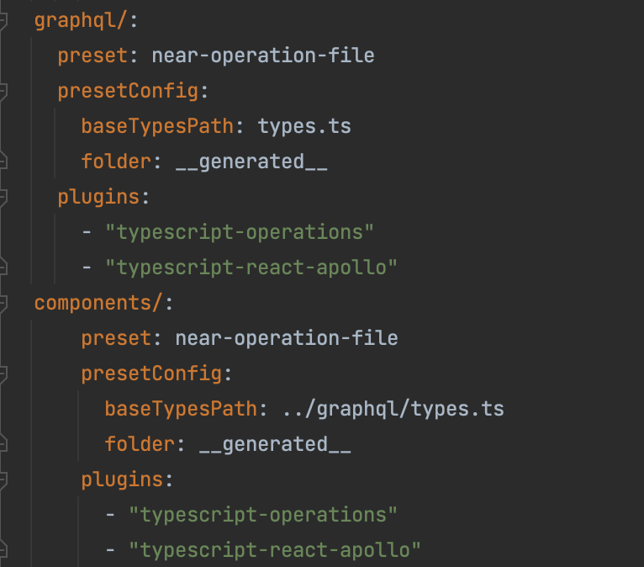
Task: Collapse the presetConfig block under graphql/
Action: 3,91
